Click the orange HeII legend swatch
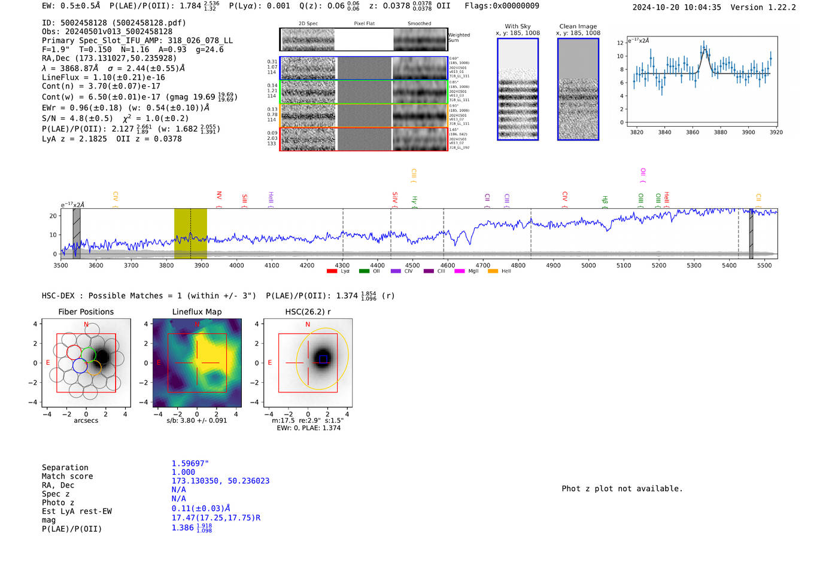The image size is (838, 570). click(493, 271)
